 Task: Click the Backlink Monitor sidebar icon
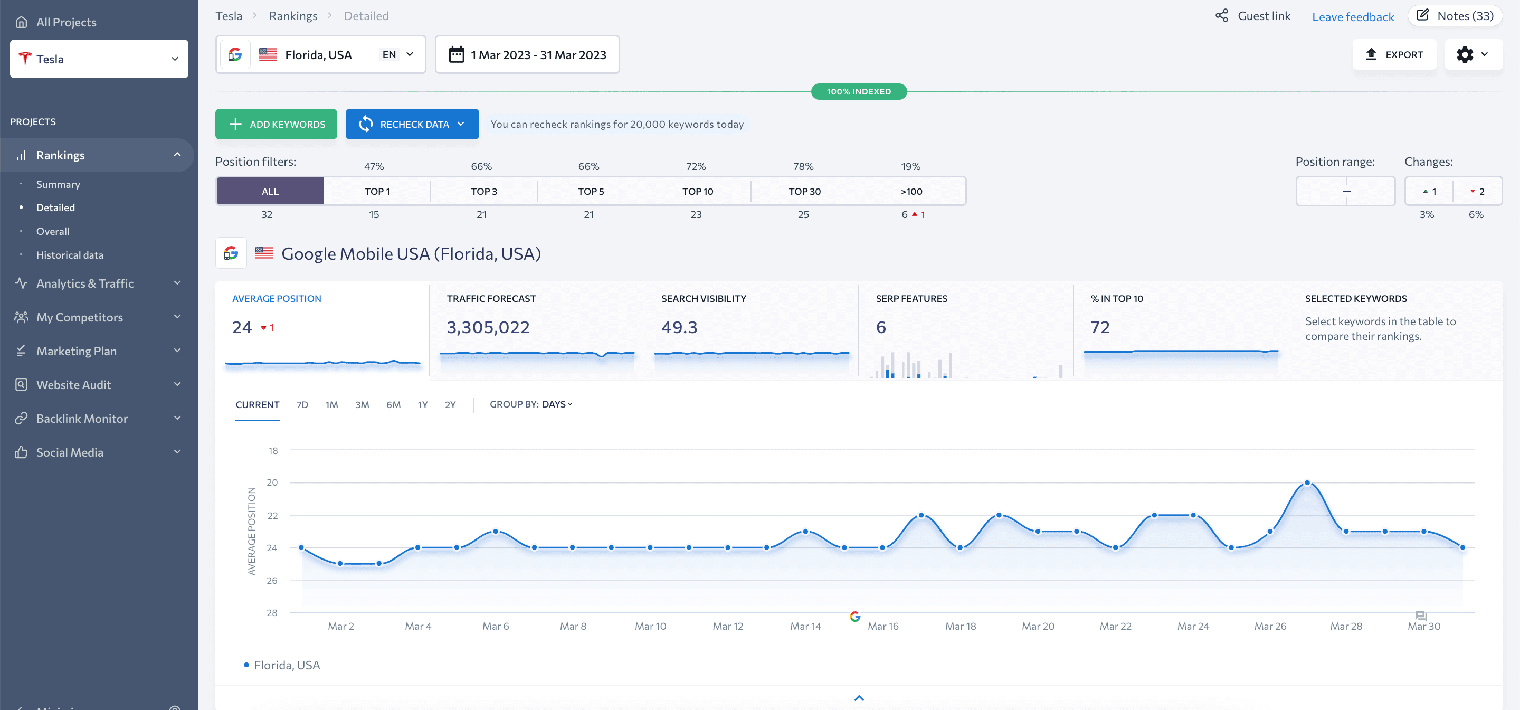pyautogui.click(x=20, y=418)
